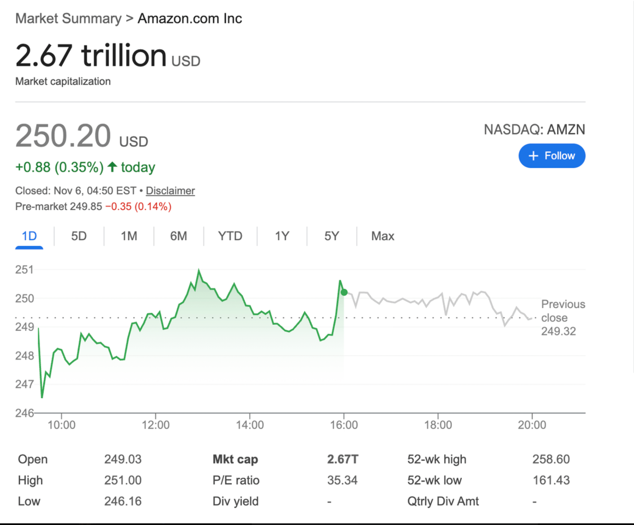Select the 1D time range tab

29,236
